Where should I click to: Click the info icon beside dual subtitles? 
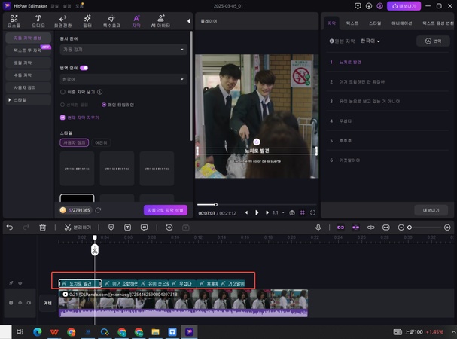[99, 92]
